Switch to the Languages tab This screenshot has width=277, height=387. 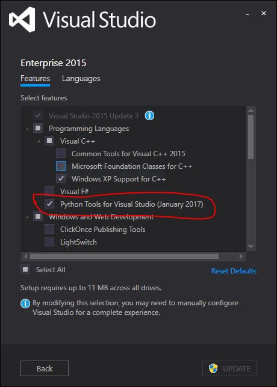[x=81, y=79]
